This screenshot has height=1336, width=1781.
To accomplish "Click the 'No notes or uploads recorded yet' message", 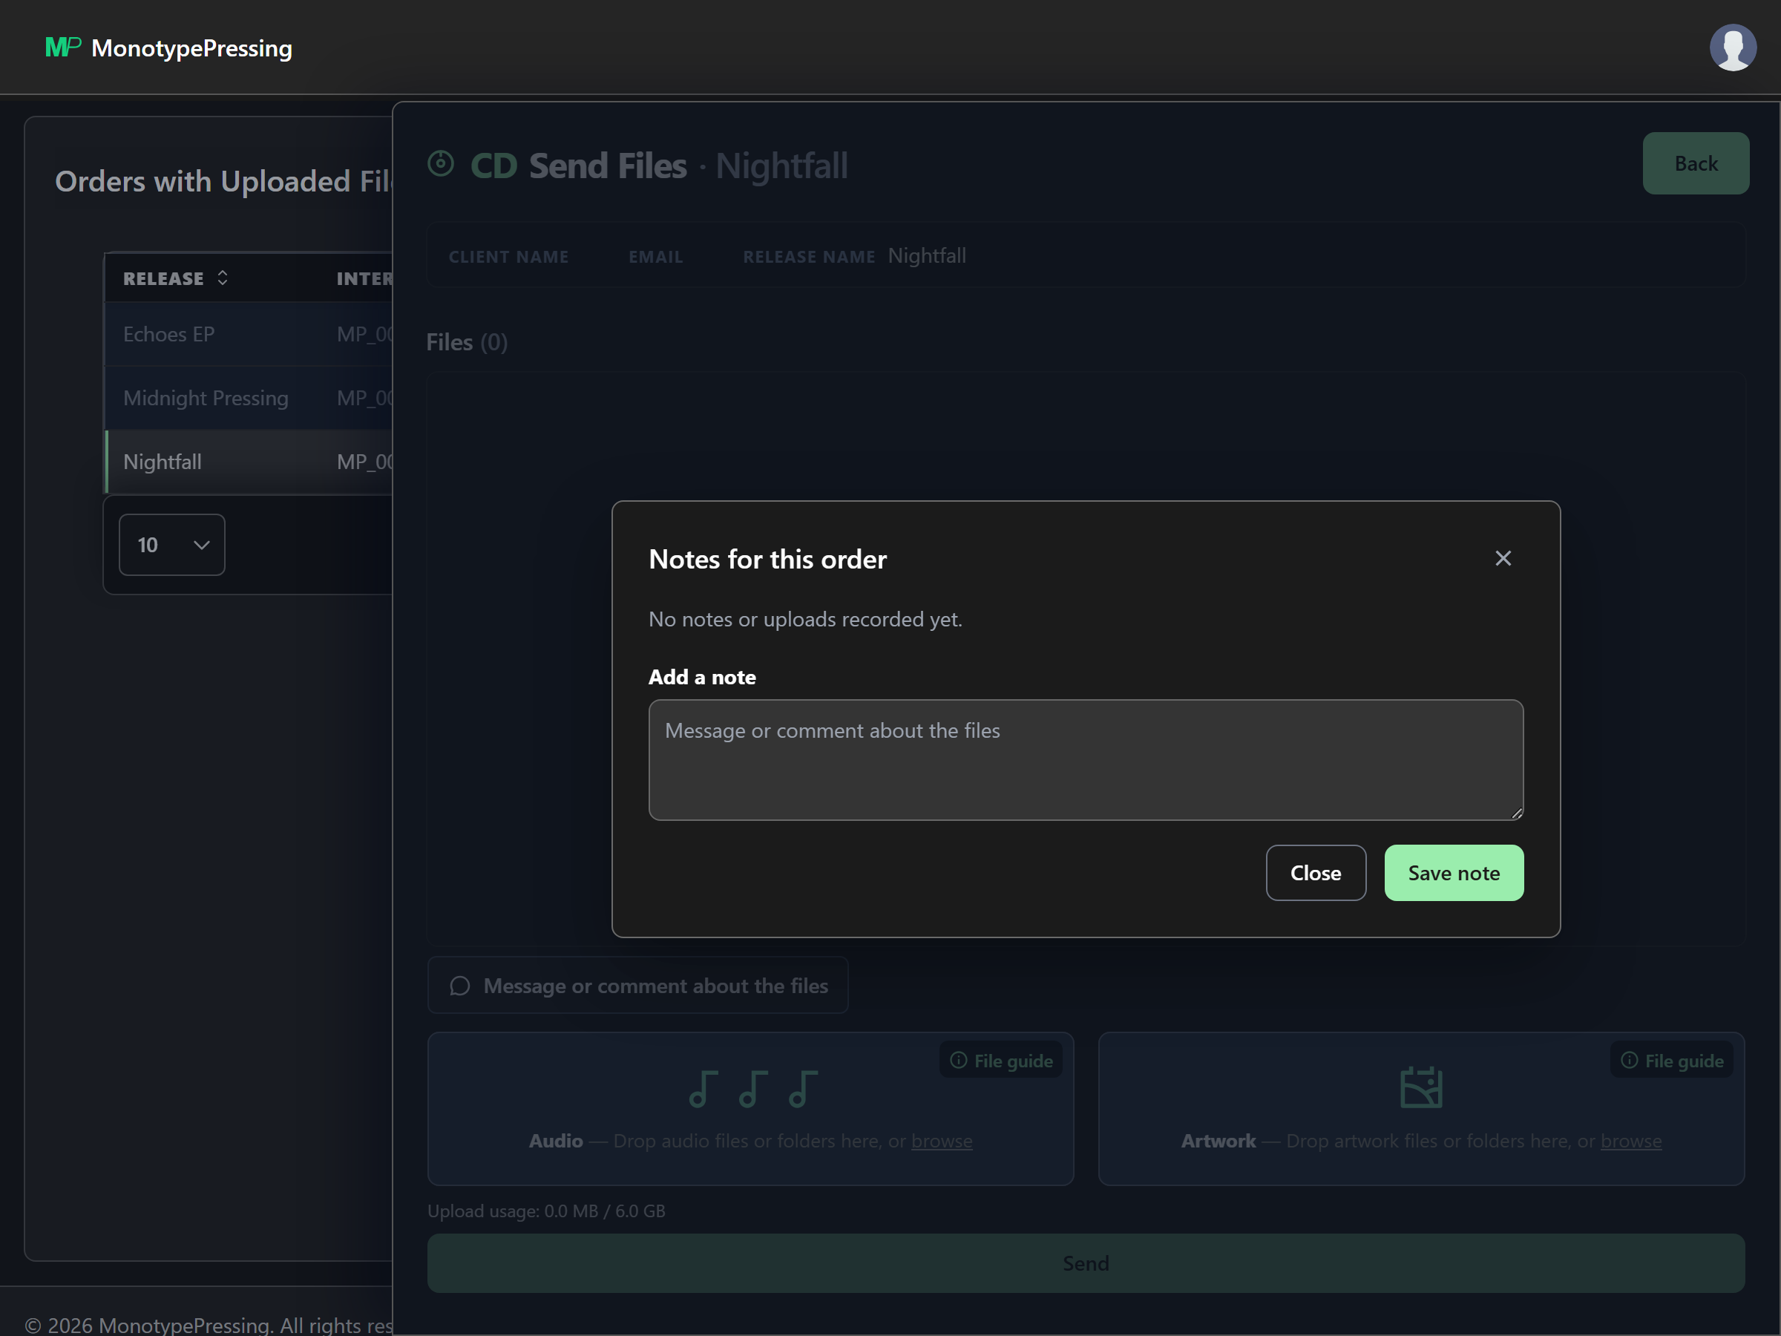I will pyautogui.click(x=805, y=618).
